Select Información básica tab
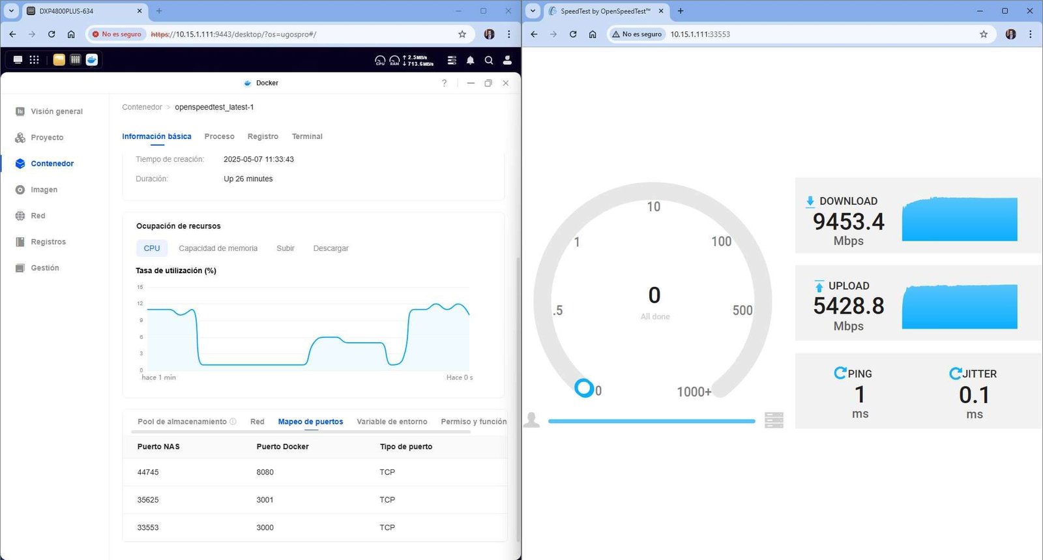Image resolution: width=1043 pixels, height=560 pixels. pyautogui.click(x=156, y=136)
